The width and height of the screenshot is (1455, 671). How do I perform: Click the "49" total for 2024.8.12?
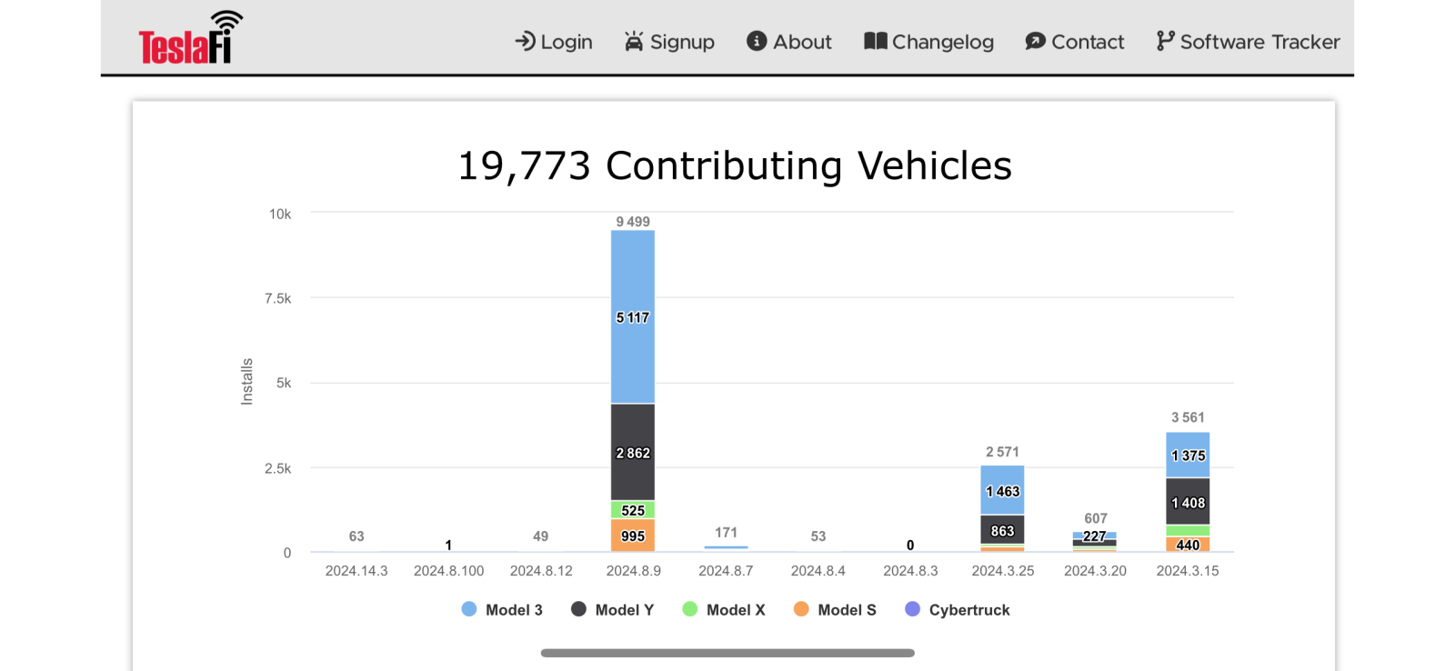click(x=541, y=536)
